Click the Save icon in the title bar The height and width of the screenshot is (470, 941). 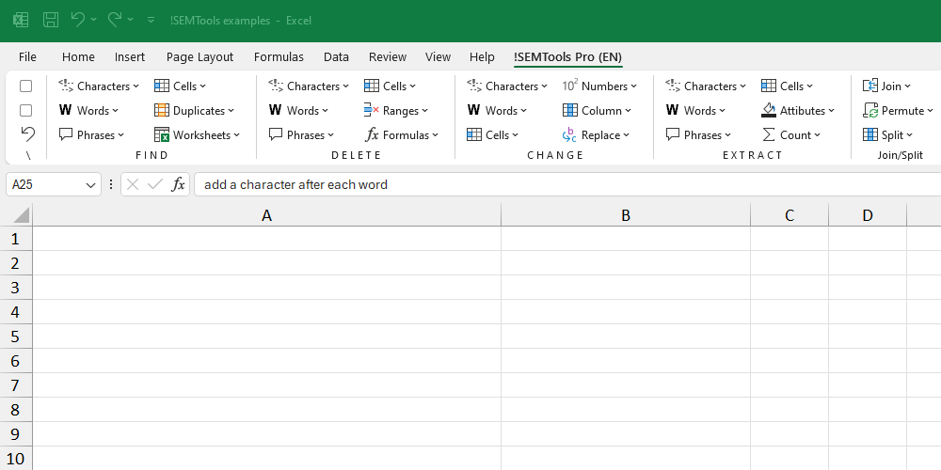click(51, 20)
